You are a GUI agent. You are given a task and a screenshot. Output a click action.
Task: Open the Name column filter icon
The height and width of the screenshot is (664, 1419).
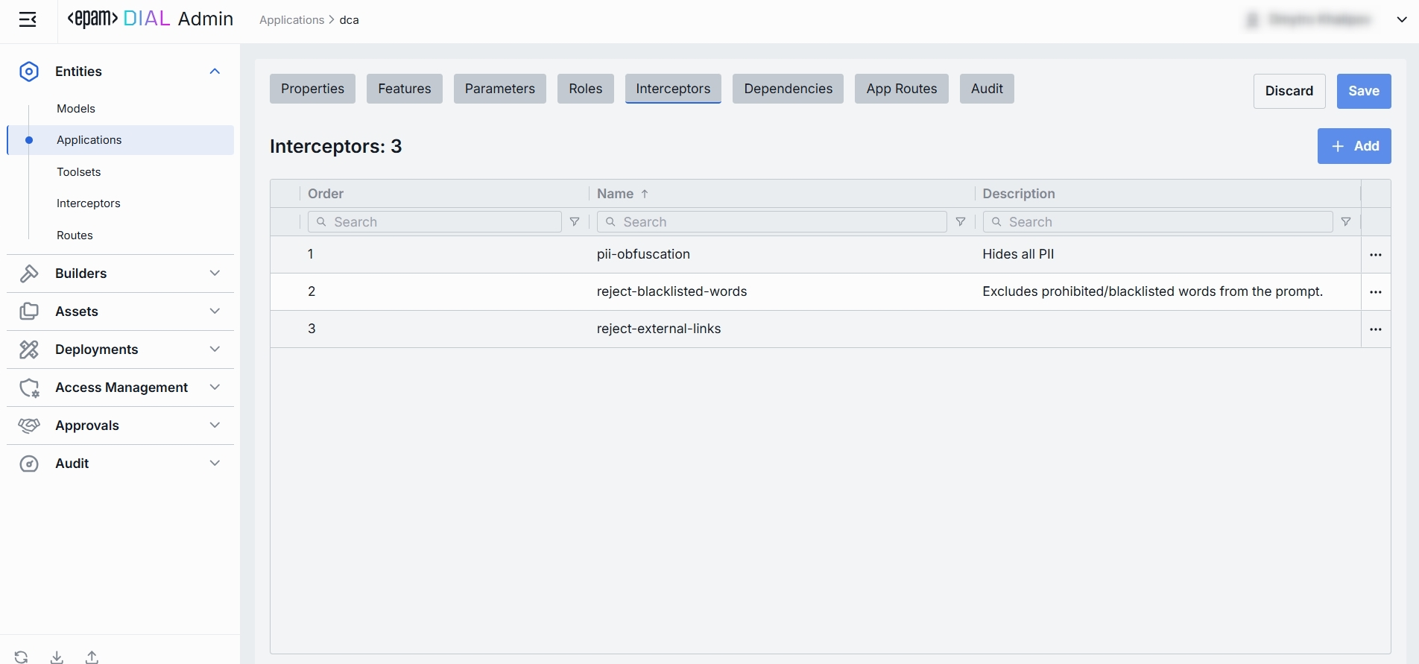point(961,222)
